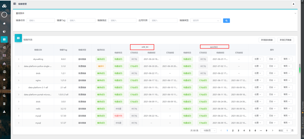Open the box icon below the scale in sidebar
The width and height of the screenshot is (304, 139).
(x=4, y=80)
